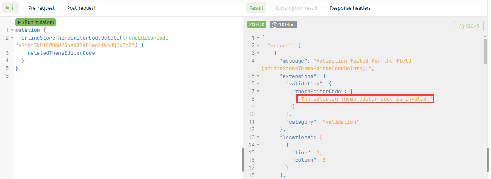Image resolution: width=491 pixels, height=179 pixels.
Task: Collapse the "locations" array on line 13
Action: coord(258,137)
